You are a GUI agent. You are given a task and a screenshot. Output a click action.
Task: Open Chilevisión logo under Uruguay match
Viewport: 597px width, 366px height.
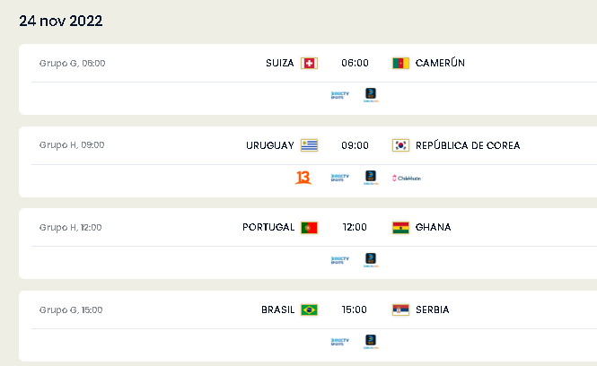407,178
